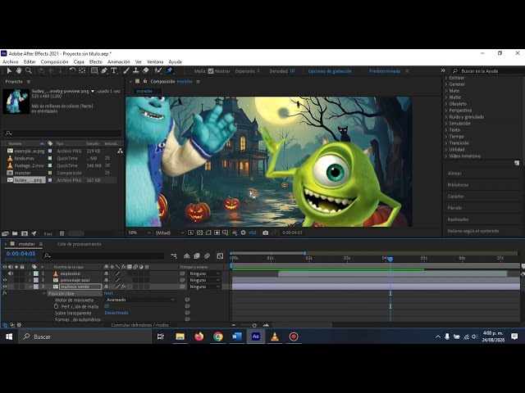Mute the explosion layer audio
The width and height of the screenshot is (525, 393).
[11, 273]
